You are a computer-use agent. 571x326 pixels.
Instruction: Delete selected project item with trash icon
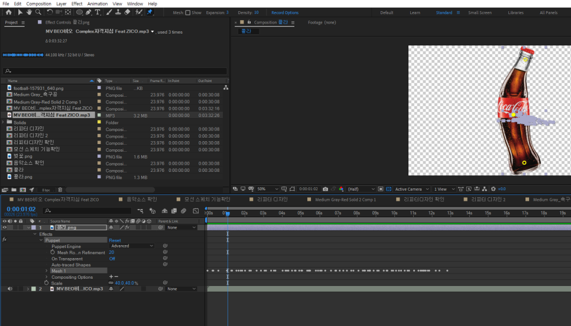[x=60, y=190]
